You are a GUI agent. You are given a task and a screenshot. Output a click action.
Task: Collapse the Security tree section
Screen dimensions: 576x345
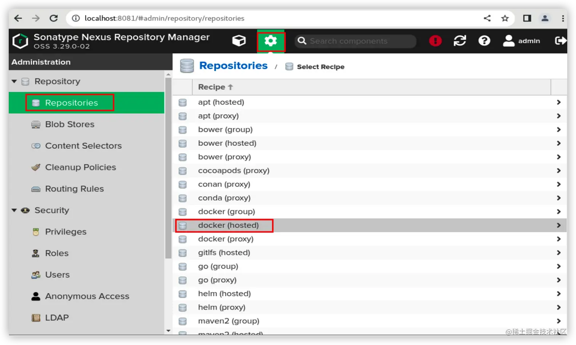(14, 210)
